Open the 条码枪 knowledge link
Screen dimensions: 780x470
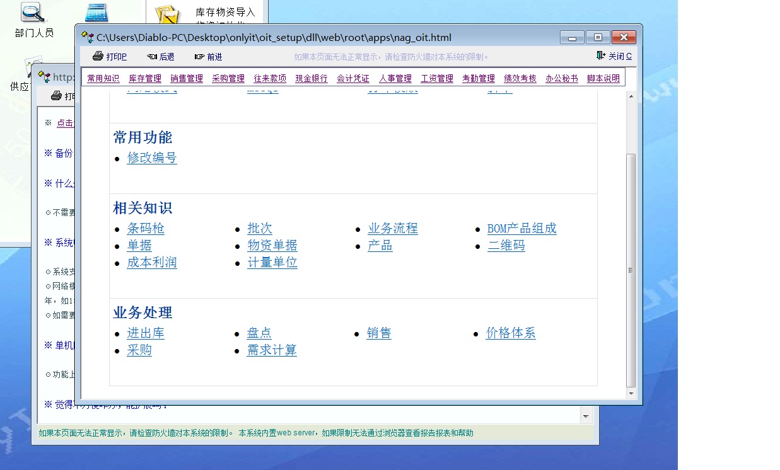146,228
